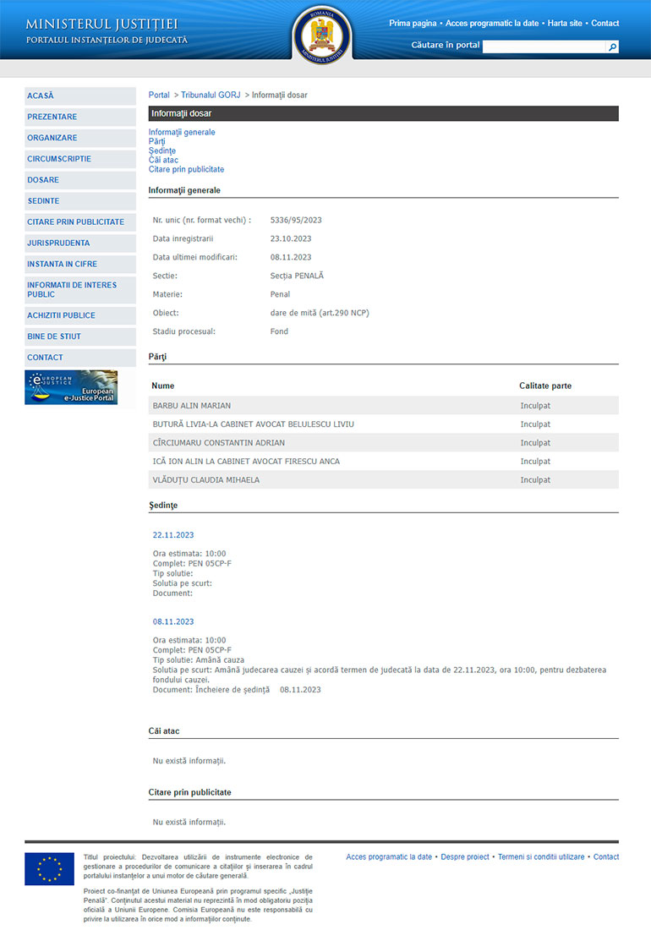Click the Tribunalul GORJ breadcrumb link
The height and width of the screenshot is (930, 651).
[211, 95]
